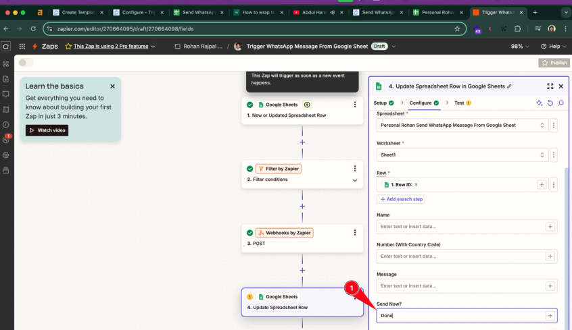
Task: Click the search icon in editor panel
Action: coord(561,103)
